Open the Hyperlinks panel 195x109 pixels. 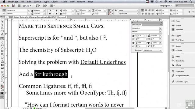(178, 61)
